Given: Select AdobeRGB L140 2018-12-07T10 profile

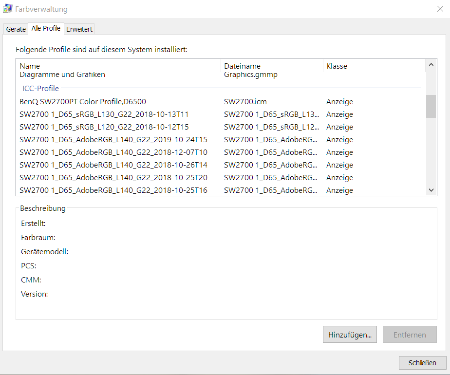Looking at the screenshot, I should click(x=113, y=152).
